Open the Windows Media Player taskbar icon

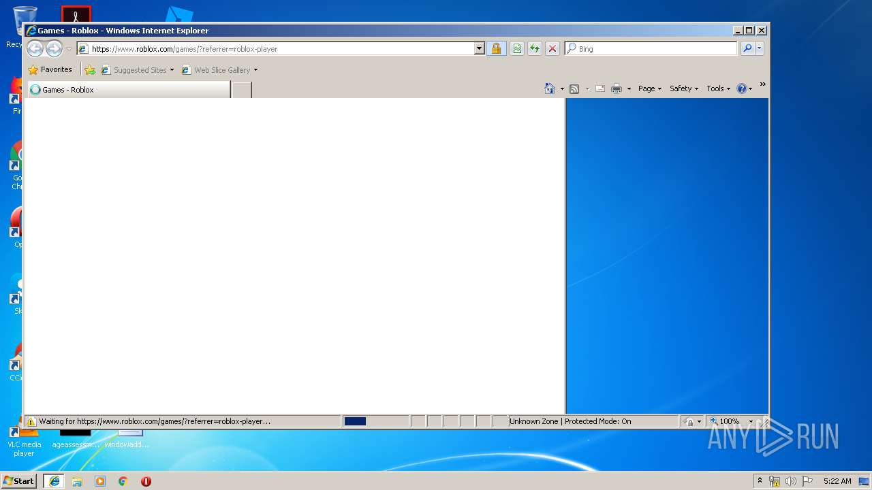(x=100, y=480)
